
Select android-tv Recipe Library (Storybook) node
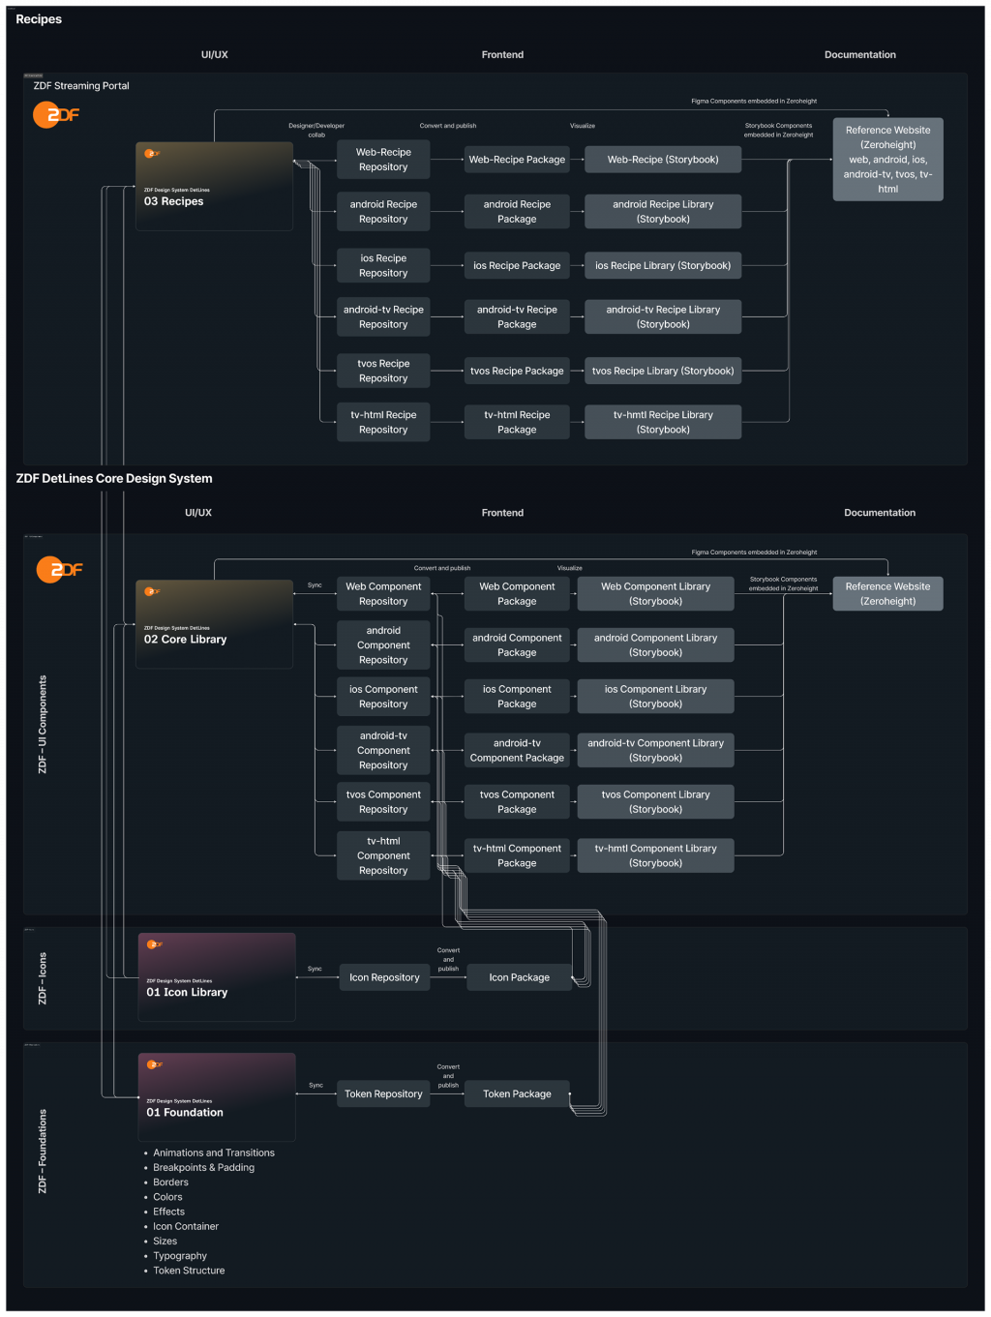(x=663, y=317)
